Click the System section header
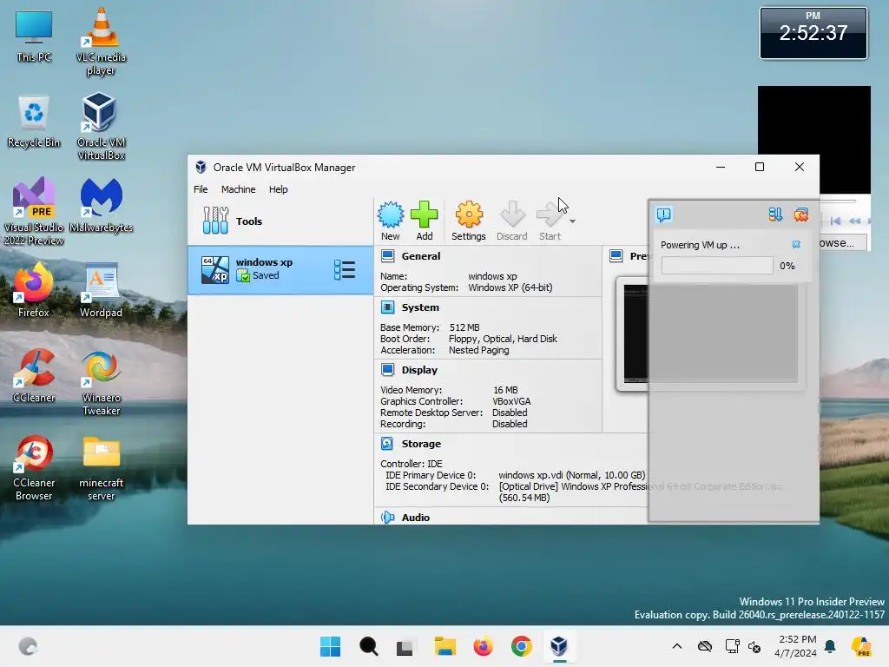889x667 pixels. 420,307
